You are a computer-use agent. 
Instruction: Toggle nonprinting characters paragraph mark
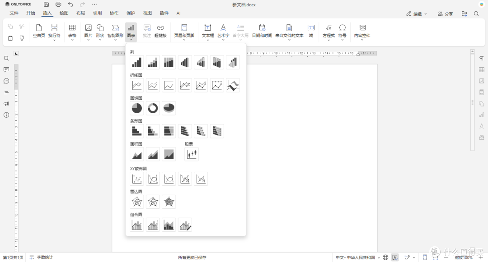482,58
